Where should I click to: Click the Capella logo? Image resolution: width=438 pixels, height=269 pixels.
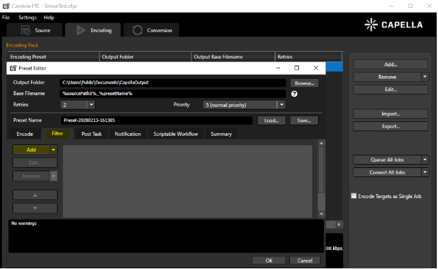(393, 25)
